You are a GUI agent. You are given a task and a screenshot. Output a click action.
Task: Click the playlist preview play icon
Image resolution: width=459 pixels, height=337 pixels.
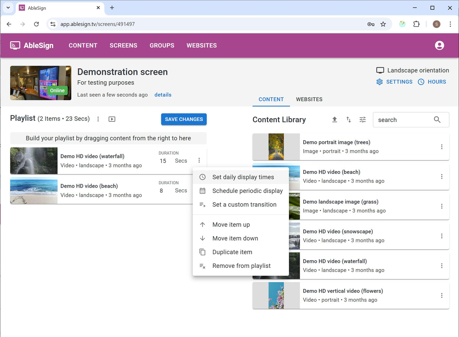click(x=112, y=119)
